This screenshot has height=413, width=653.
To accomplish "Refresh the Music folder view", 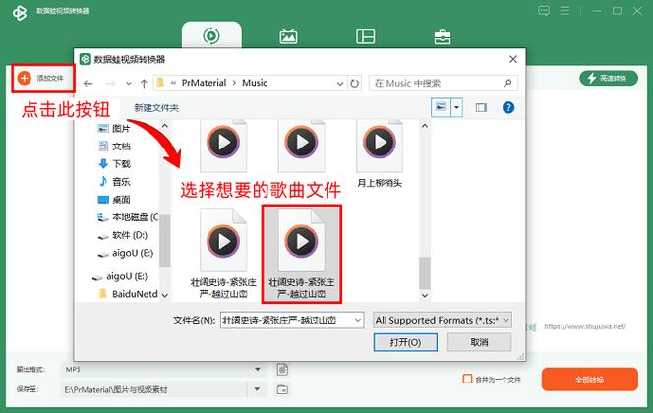I will (x=354, y=84).
